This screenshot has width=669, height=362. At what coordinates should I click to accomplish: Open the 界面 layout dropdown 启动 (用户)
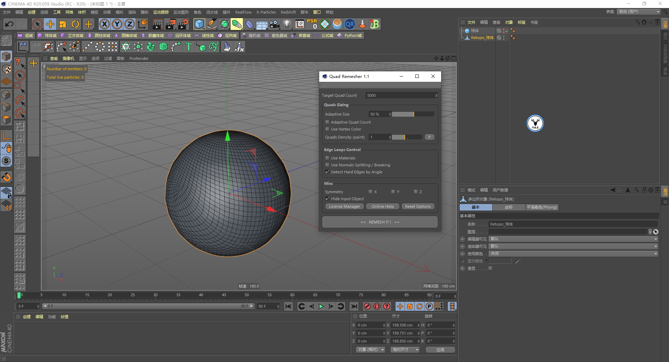pyautogui.click(x=639, y=12)
